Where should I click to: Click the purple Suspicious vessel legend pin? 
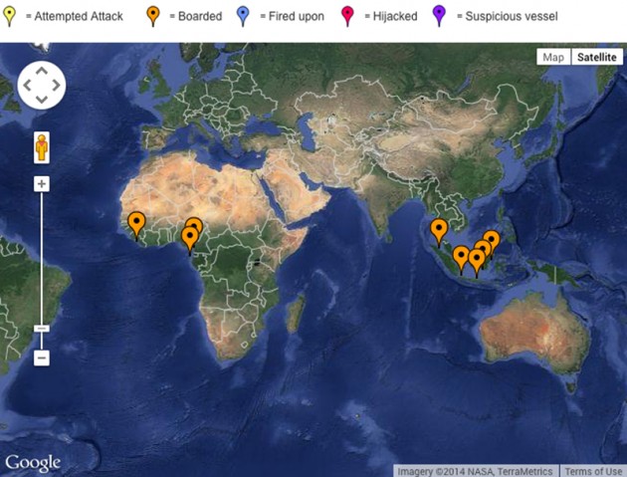[x=440, y=15]
